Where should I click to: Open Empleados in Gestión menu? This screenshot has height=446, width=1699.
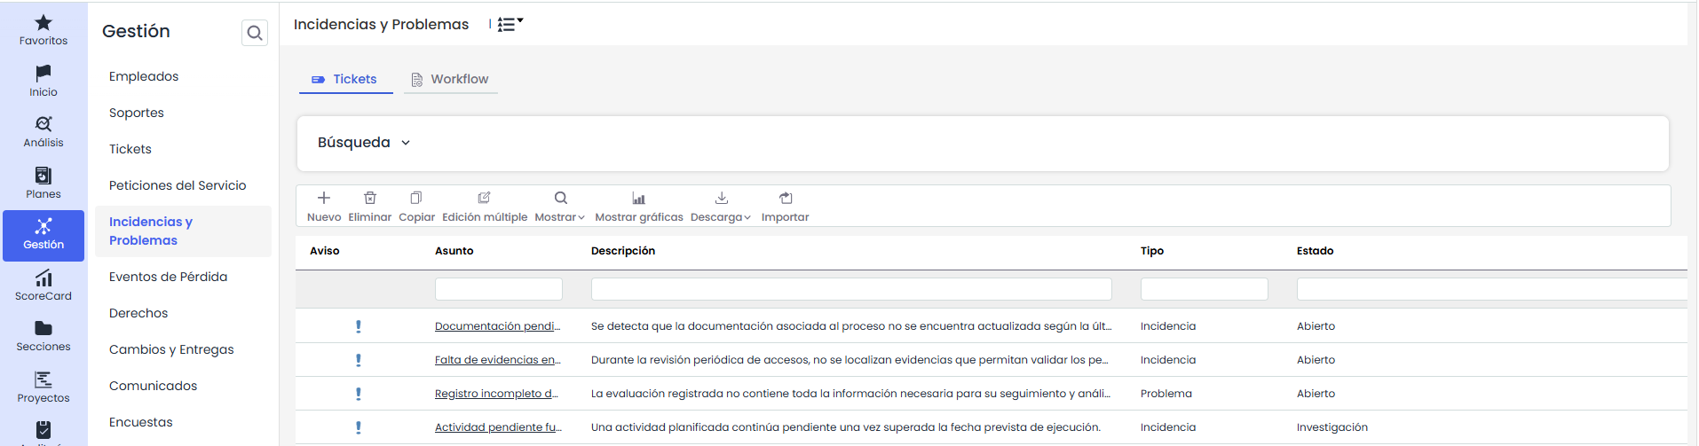tap(144, 76)
